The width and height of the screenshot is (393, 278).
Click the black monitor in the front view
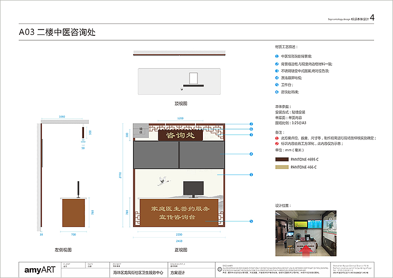click(x=193, y=189)
